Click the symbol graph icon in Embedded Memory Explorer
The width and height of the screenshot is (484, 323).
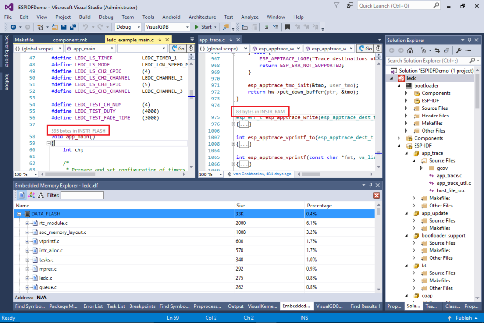point(31,195)
